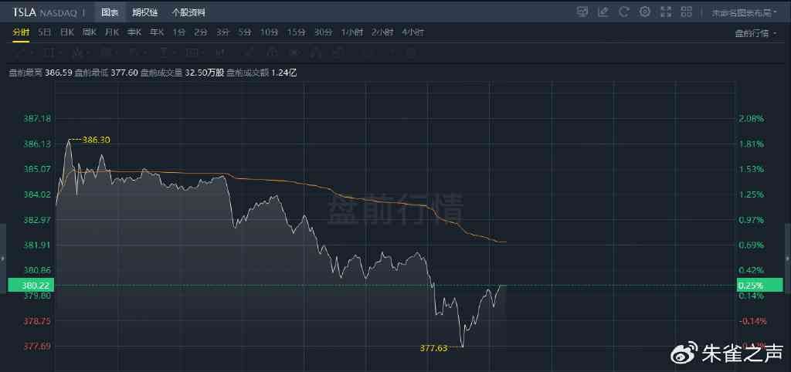Click the chart display monitor icon
Screen dimensions: 791x372
[x=583, y=12]
